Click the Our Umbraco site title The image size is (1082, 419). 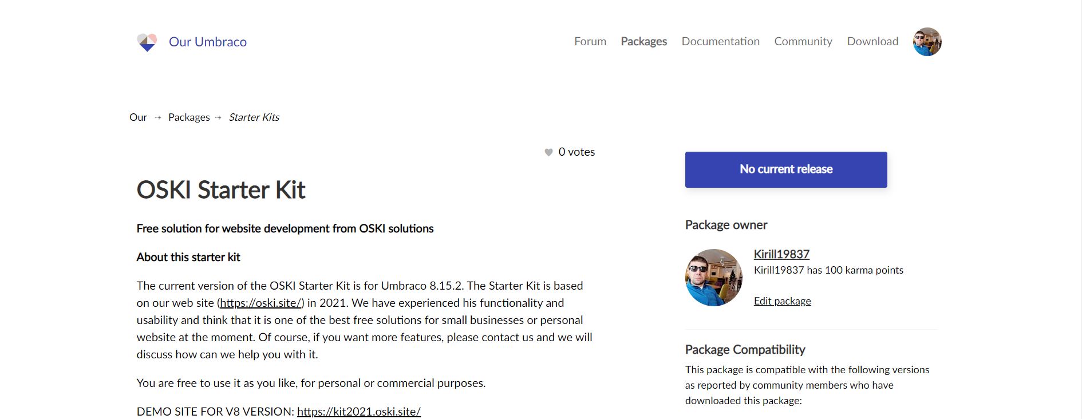coord(208,42)
